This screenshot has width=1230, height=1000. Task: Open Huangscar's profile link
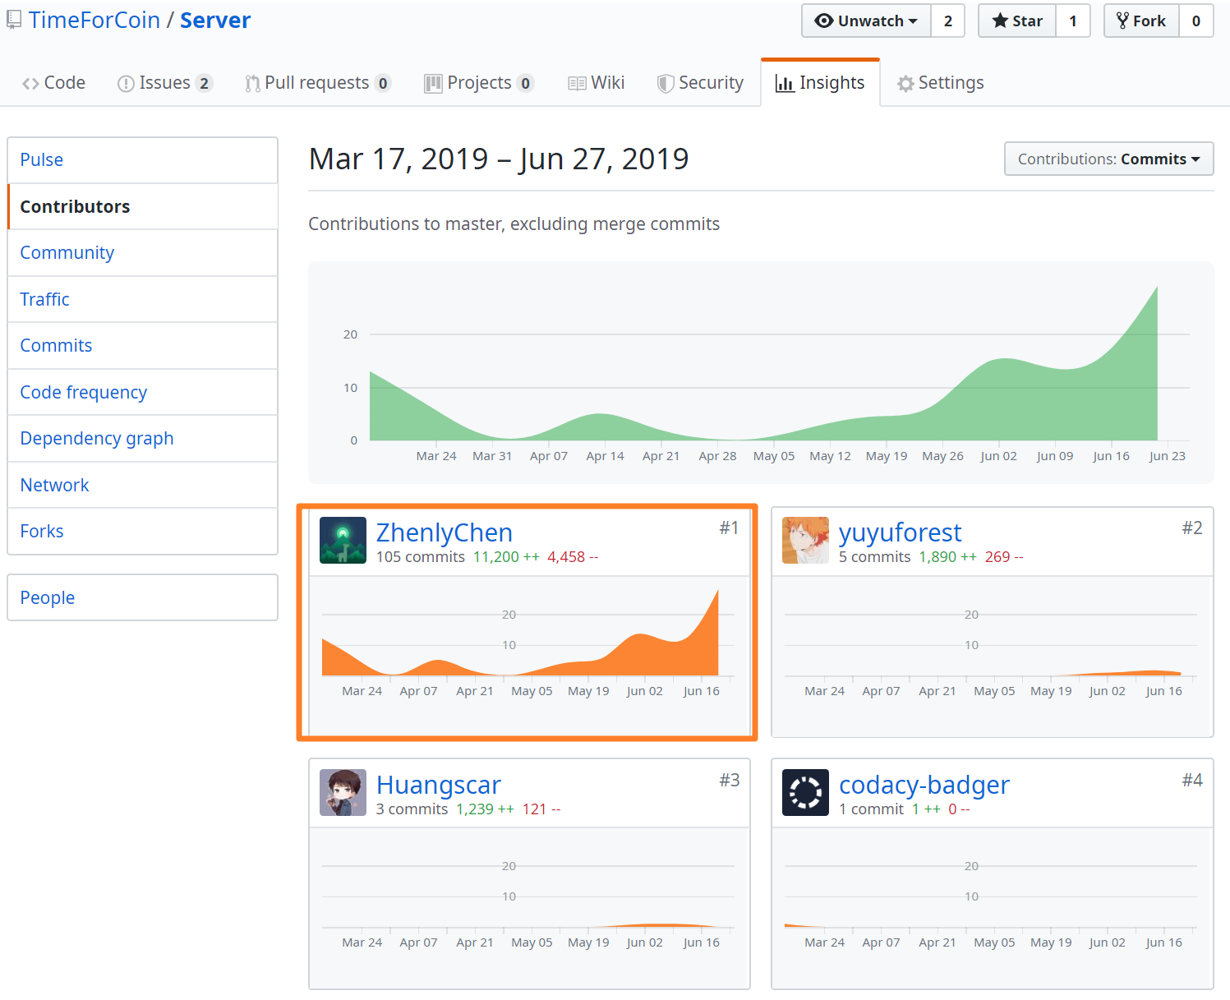pyautogui.click(x=439, y=785)
